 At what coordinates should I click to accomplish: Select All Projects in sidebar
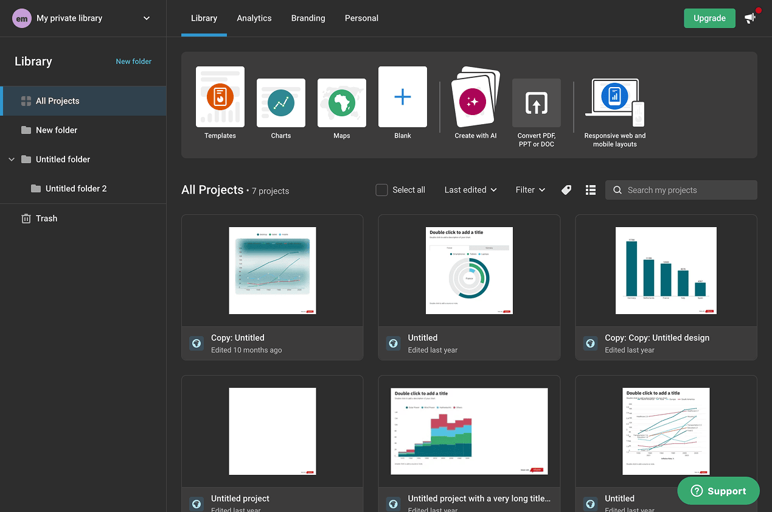coord(83,101)
